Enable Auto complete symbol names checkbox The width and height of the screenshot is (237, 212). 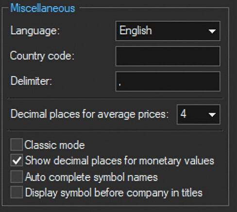pyautogui.click(x=17, y=177)
